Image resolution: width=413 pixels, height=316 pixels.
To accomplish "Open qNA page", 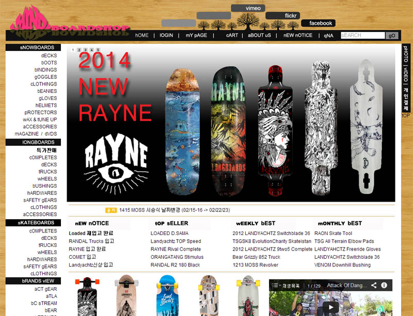I will [x=328, y=36].
